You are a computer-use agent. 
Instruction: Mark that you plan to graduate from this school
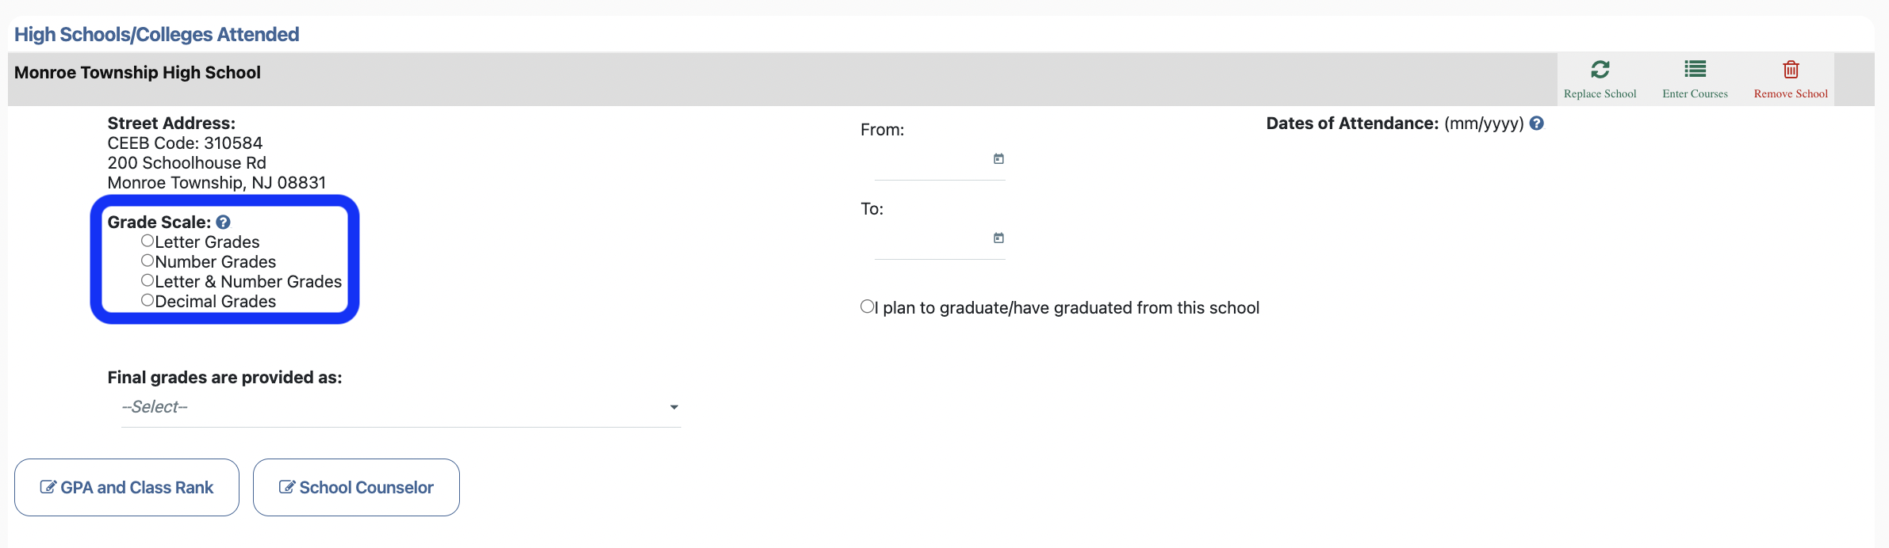(866, 306)
